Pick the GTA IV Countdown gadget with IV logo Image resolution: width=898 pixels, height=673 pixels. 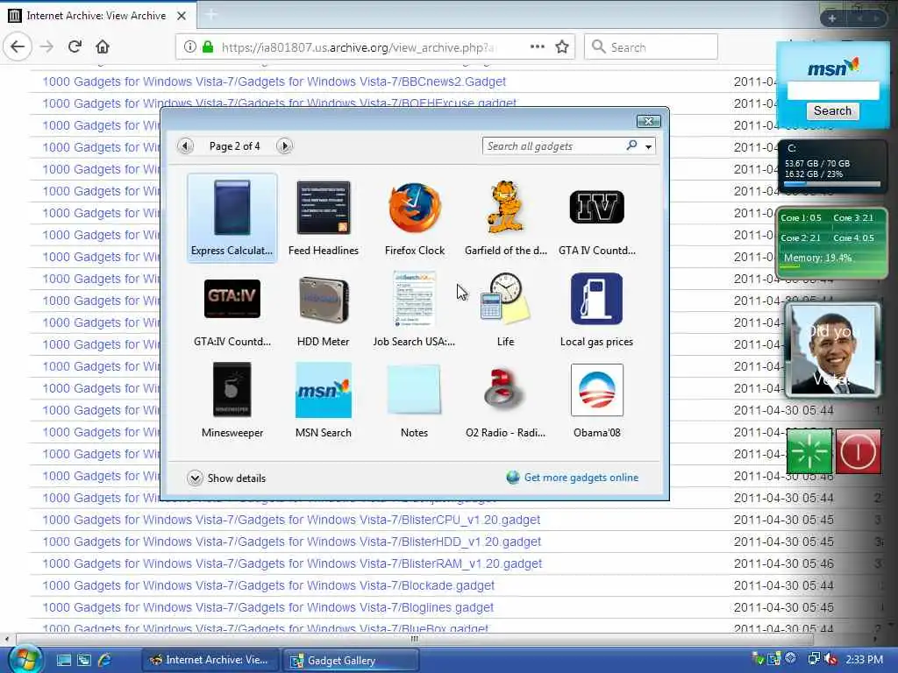point(596,218)
